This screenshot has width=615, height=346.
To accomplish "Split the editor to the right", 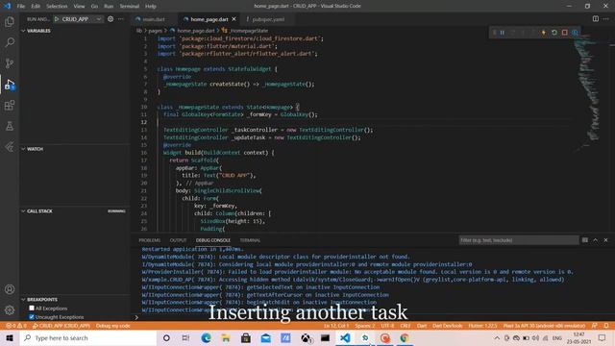I will (596, 19).
